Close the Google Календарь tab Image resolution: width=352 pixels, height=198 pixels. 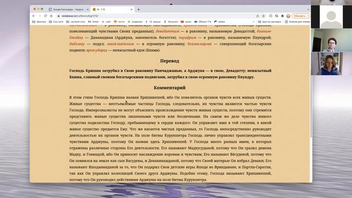87,9
